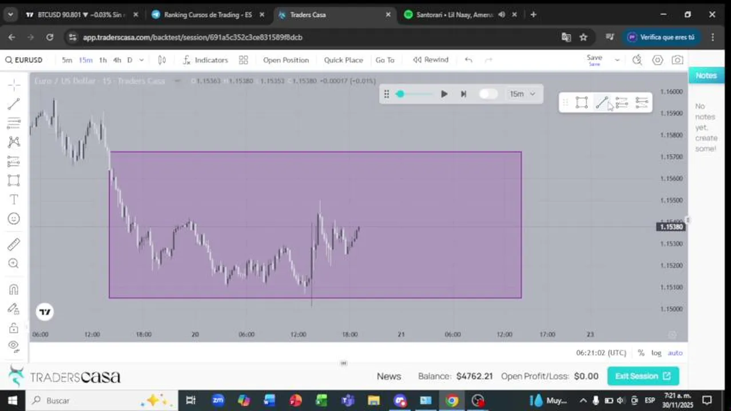
Task: Open the quick search icon in top toolbar
Action: pos(637,60)
